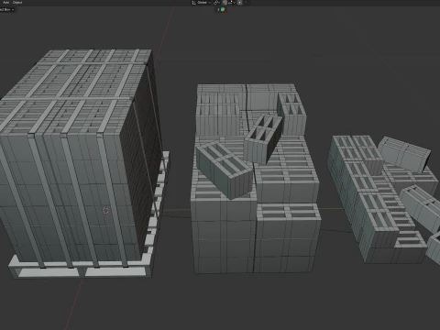This screenshot has width=440, height=330.
Task: Toggle proportional editing button
Action: pyautogui.click(x=239, y=3)
